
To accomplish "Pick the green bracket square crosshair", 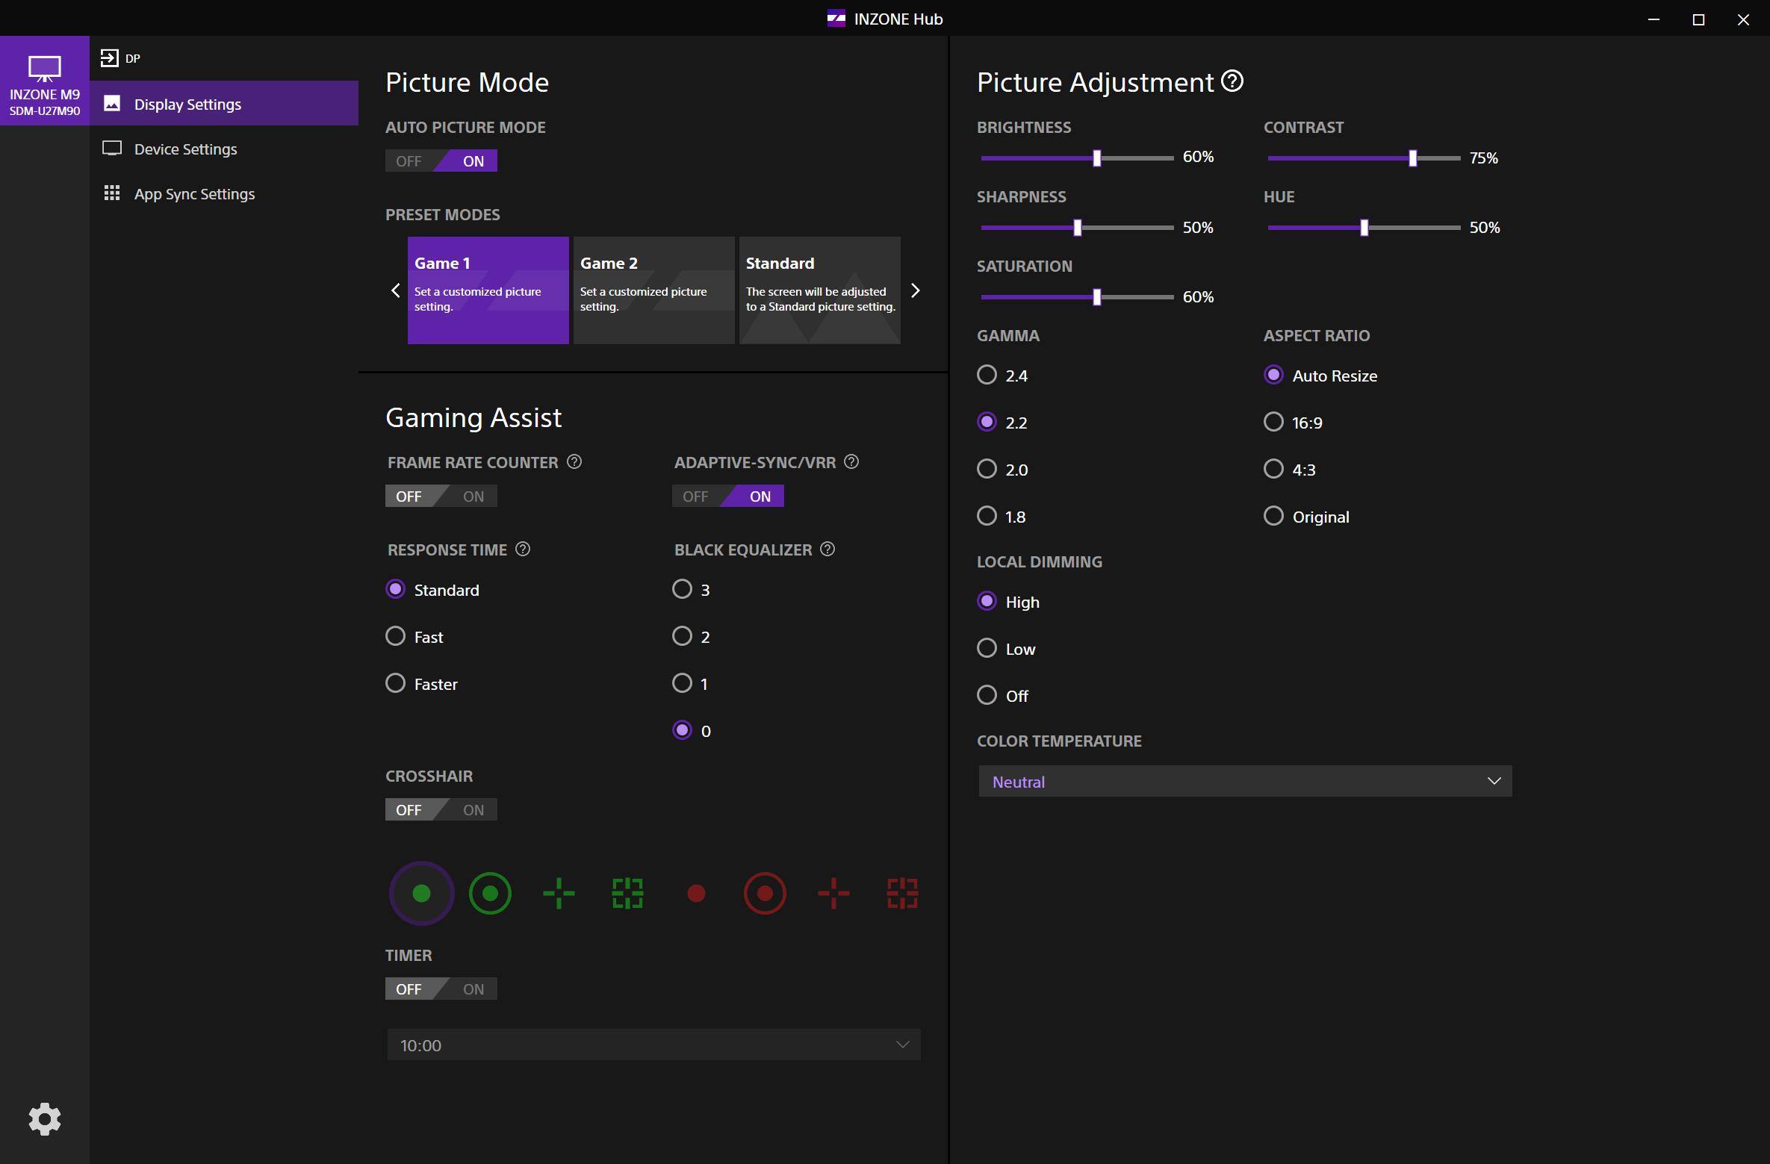I will point(627,893).
